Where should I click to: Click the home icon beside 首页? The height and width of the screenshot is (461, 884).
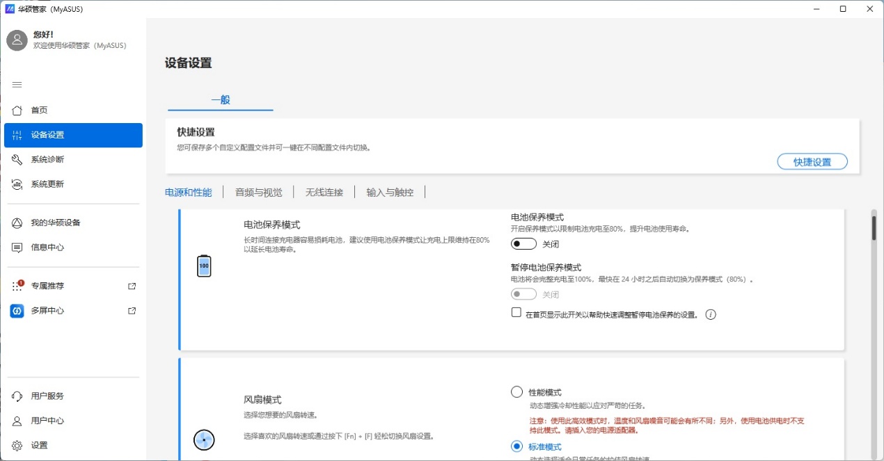pyautogui.click(x=17, y=110)
